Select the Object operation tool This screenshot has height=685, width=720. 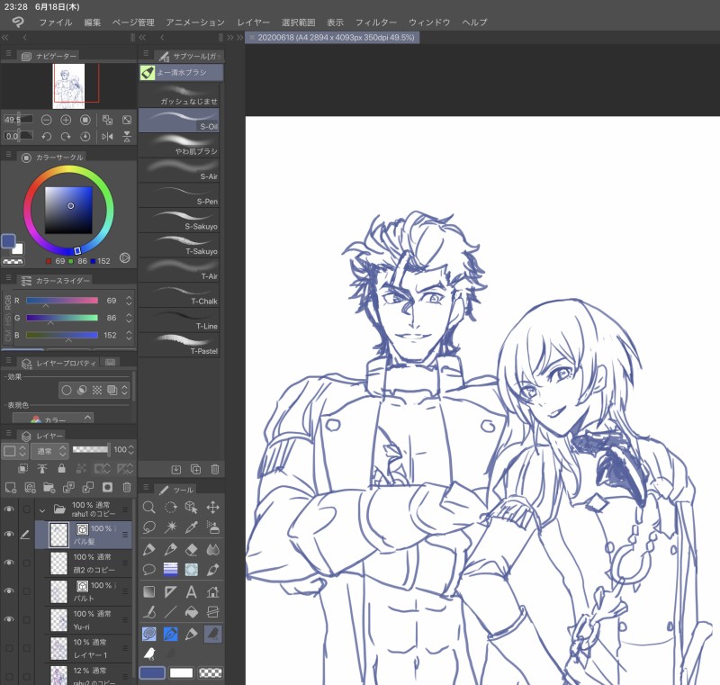click(x=192, y=507)
